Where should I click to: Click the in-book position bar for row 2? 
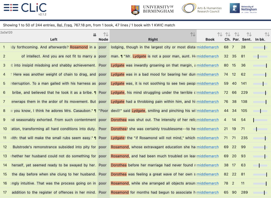point(260,56)
